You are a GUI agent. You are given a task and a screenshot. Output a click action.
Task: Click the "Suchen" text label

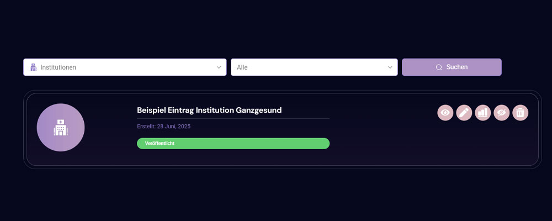click(457, 67)
